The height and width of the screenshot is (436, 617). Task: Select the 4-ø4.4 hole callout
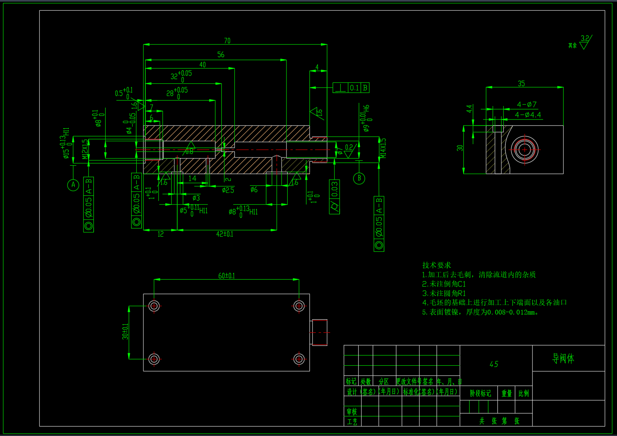[528, 115]
